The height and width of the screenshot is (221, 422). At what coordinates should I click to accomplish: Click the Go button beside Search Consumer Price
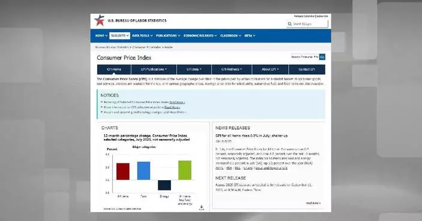(x=322, y=57)
